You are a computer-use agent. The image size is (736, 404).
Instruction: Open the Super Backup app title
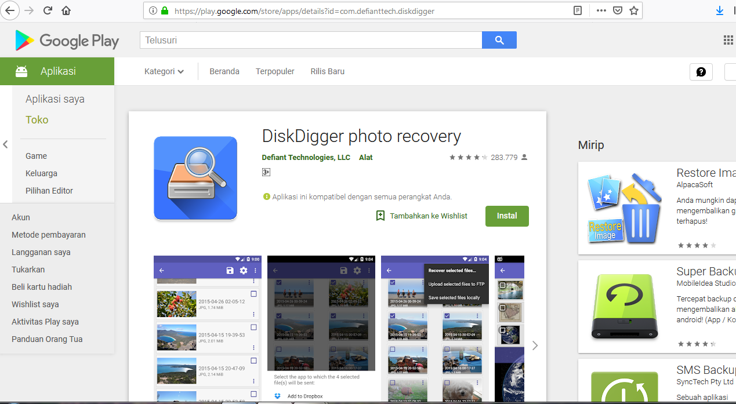(x=706, y=271)
